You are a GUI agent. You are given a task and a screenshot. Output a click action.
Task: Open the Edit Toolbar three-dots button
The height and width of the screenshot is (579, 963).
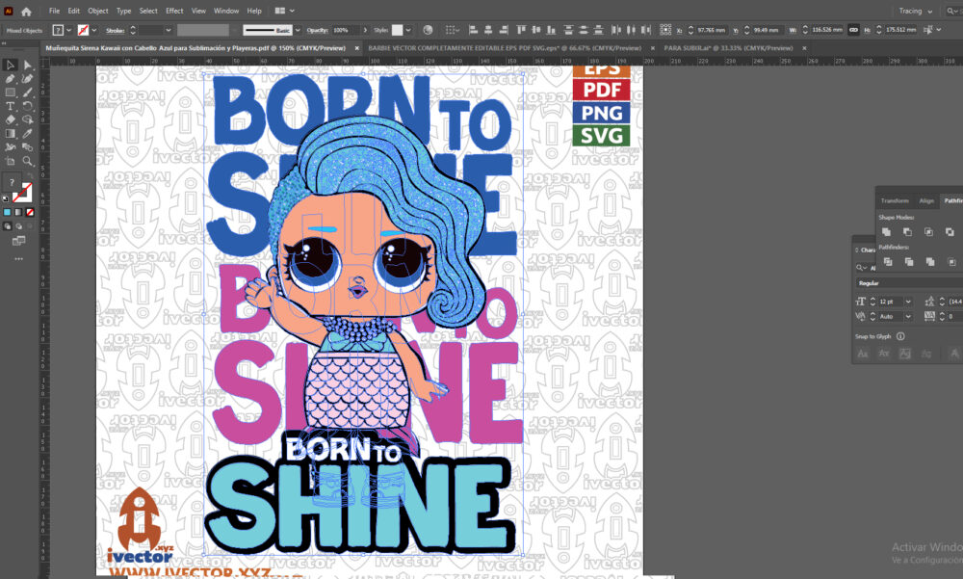(19, 259)
